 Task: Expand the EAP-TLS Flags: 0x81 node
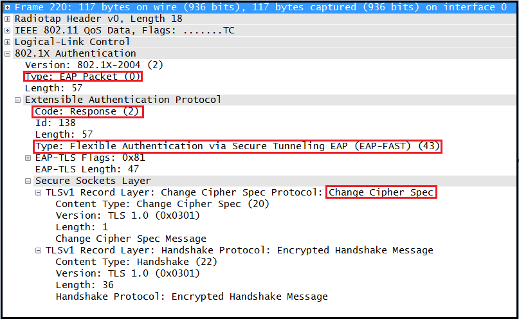(x=28, y=158)
